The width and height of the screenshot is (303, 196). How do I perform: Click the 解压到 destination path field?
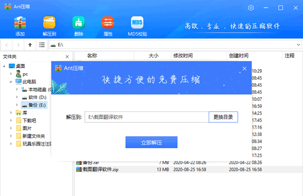pyautogui.click(x=146, y=117)
